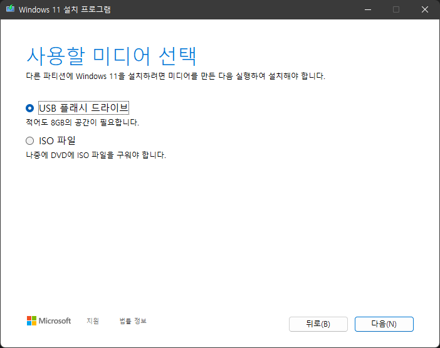Click the description starting with 다른 파티션에 Windows 11을
The height and width of the screenshot is (348, 440).
point(175,76)
